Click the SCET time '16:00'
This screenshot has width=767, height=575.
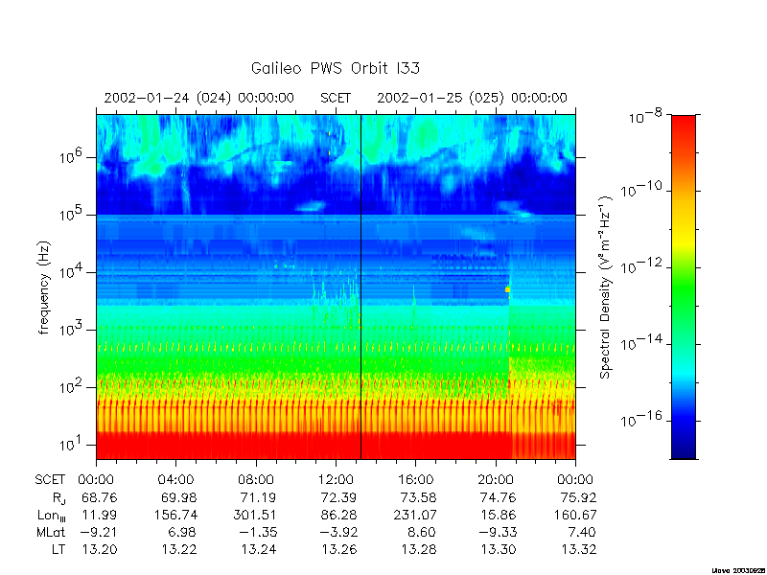[416, 480]
